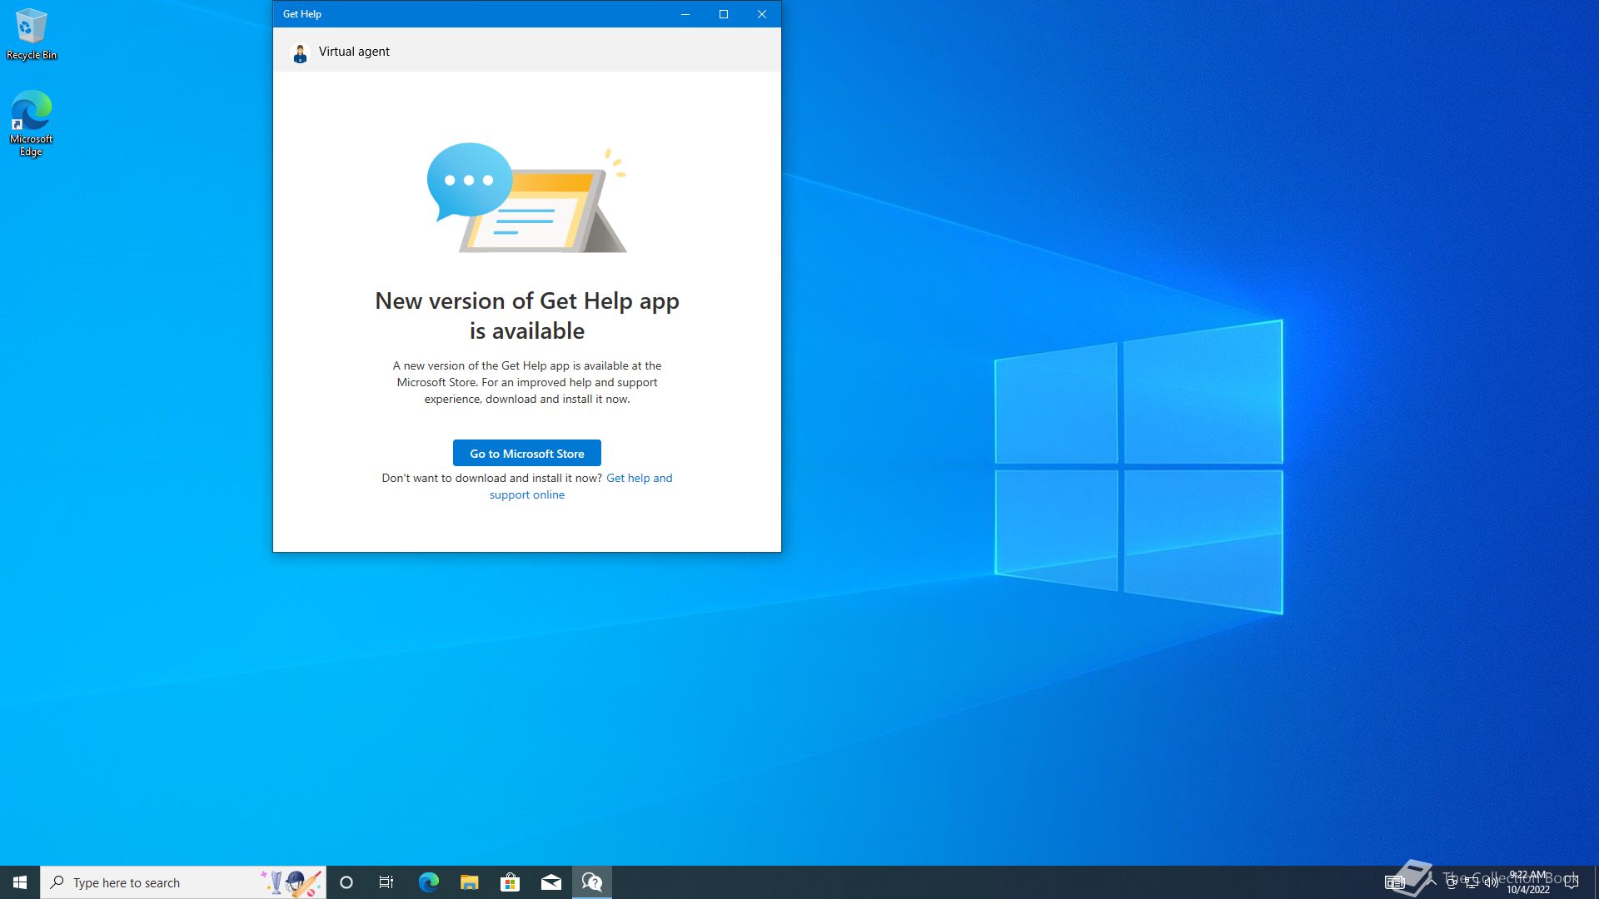Image resolution: width=1599 pixels, height=899 pixels.
Task: Open News and interests in the taskbar
Action: click(x=1395, y=882)
